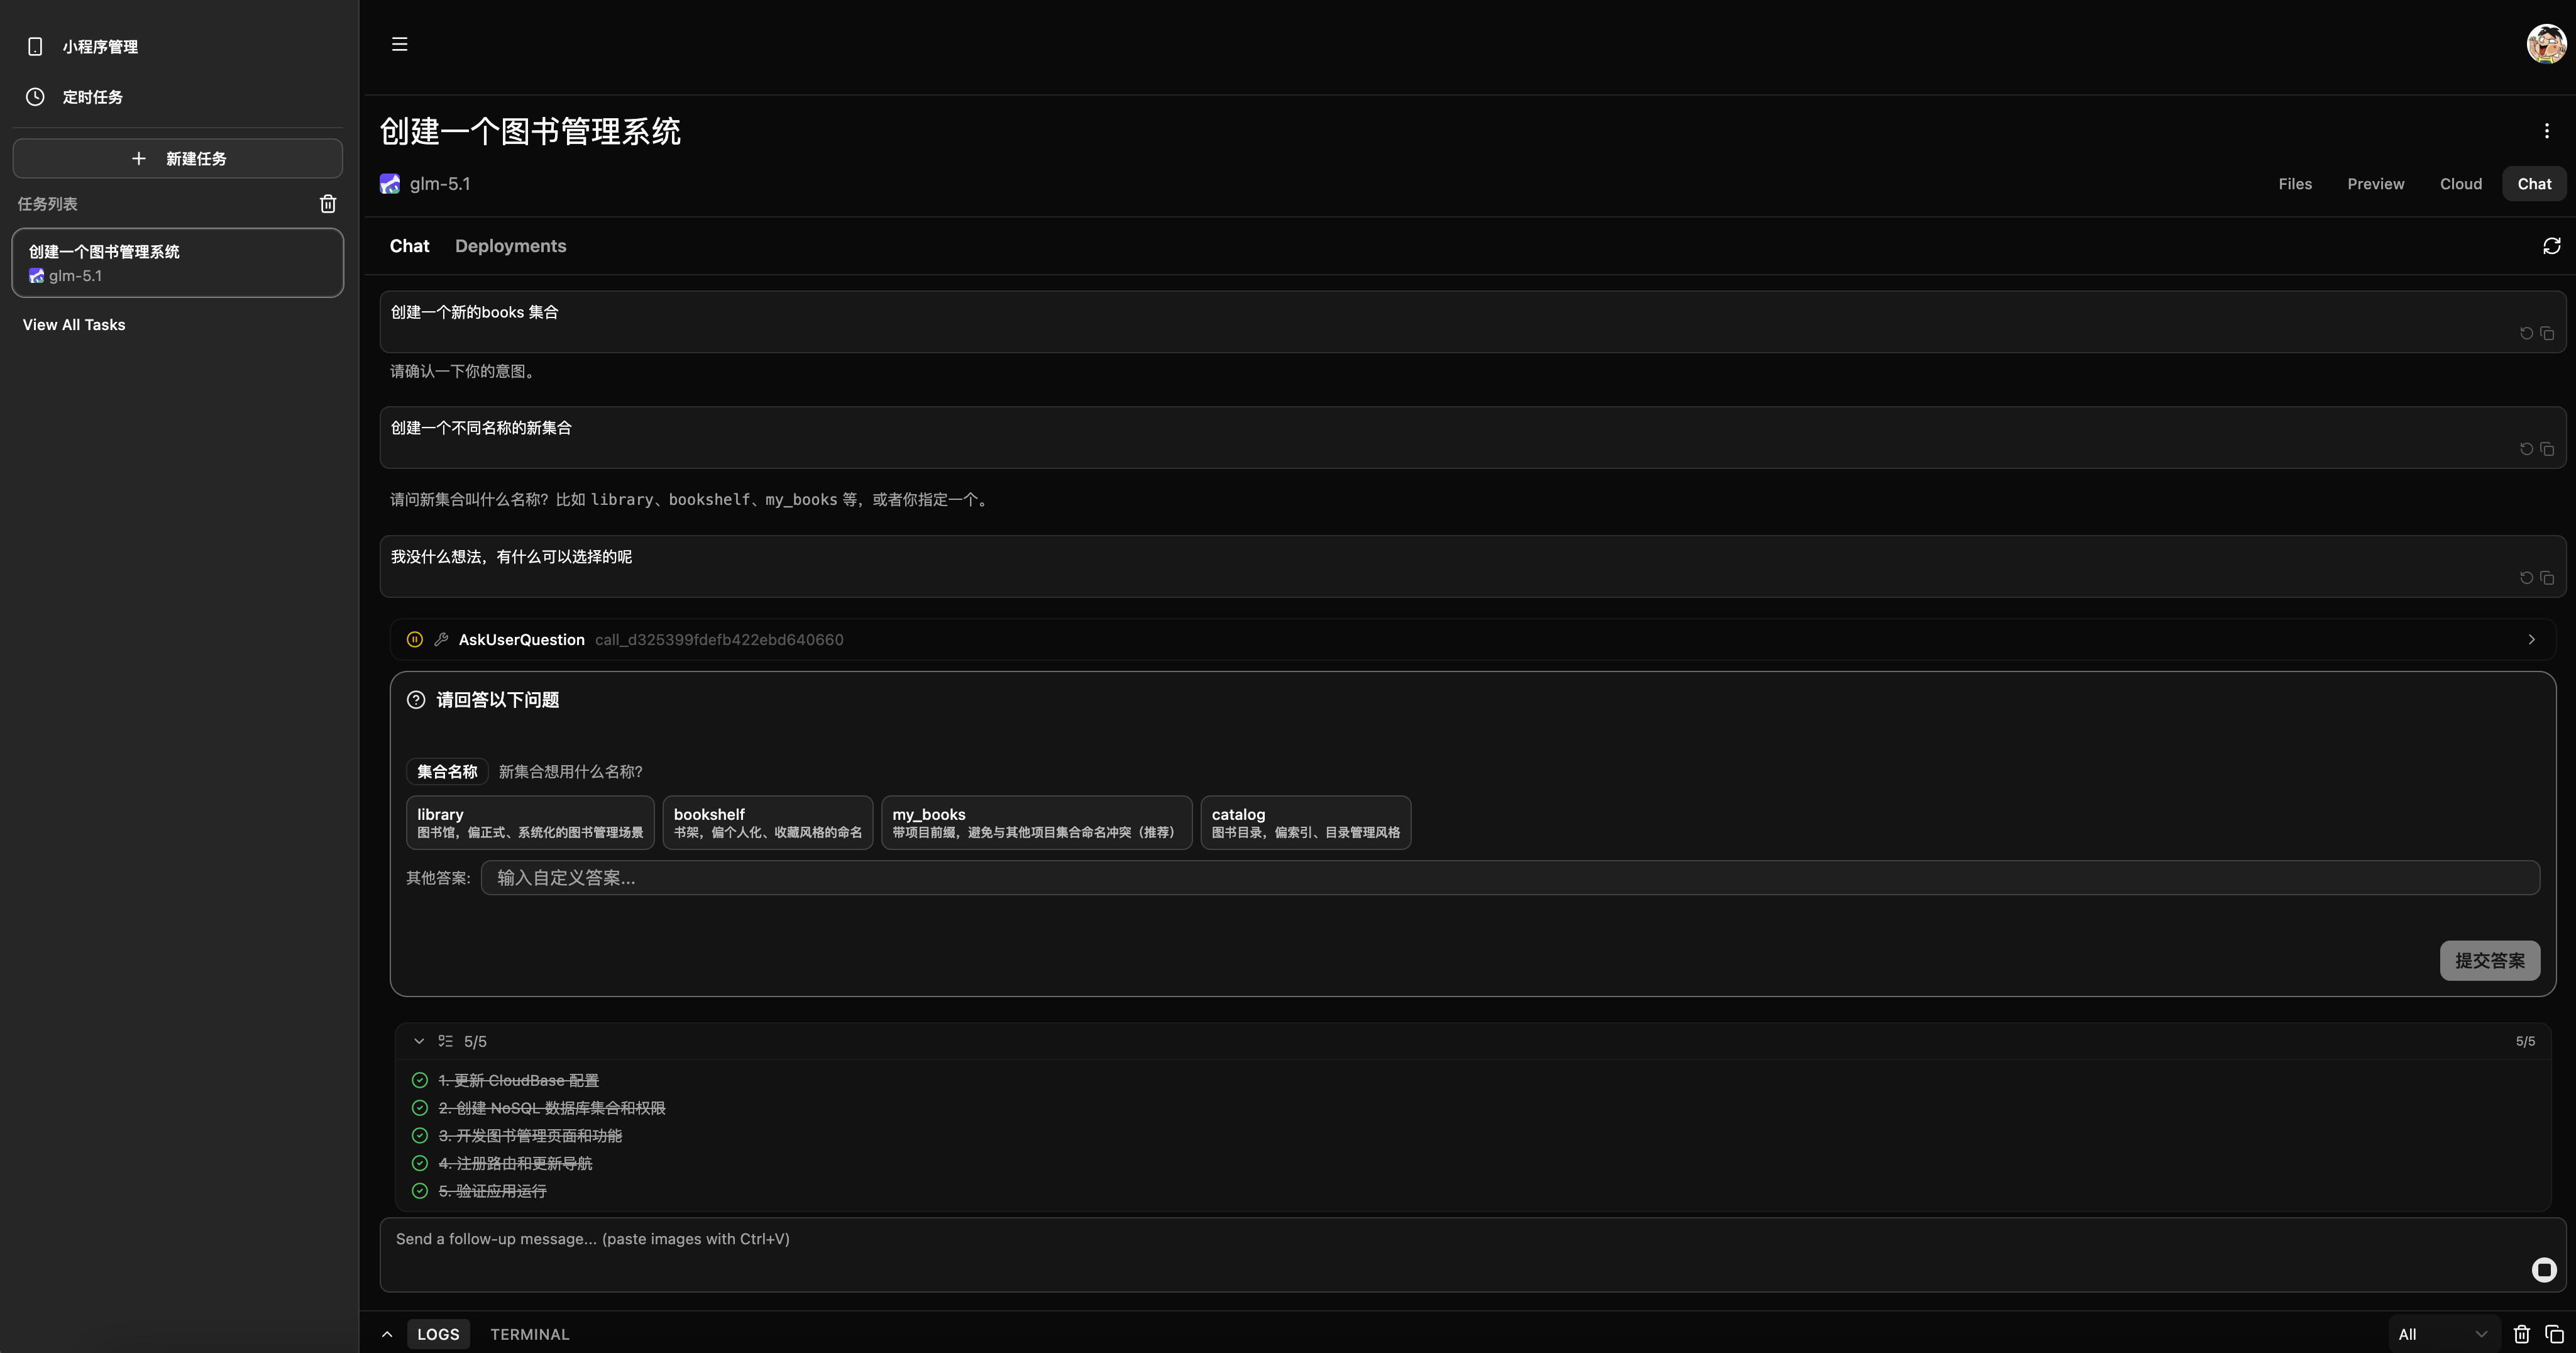Image resolution: width=2576 pixels, height=1353 pixels.
Task: Toggle the sidebar with hamburger icon
Action: click(399, 44)
